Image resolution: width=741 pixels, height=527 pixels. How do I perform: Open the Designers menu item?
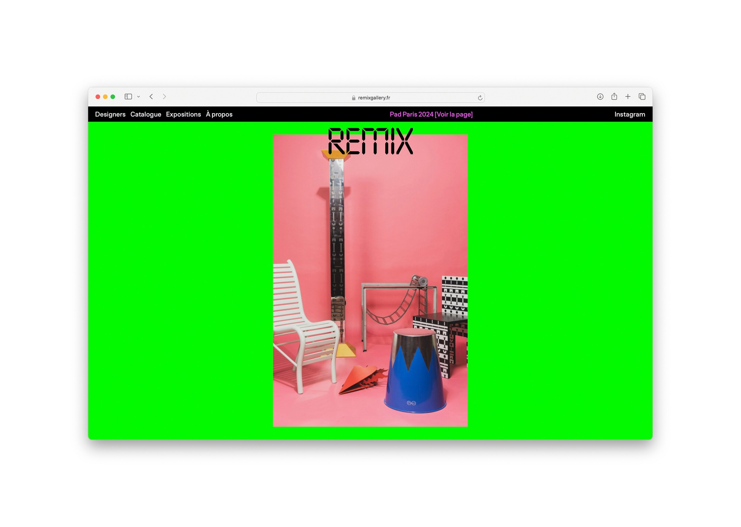pos(110,114)
